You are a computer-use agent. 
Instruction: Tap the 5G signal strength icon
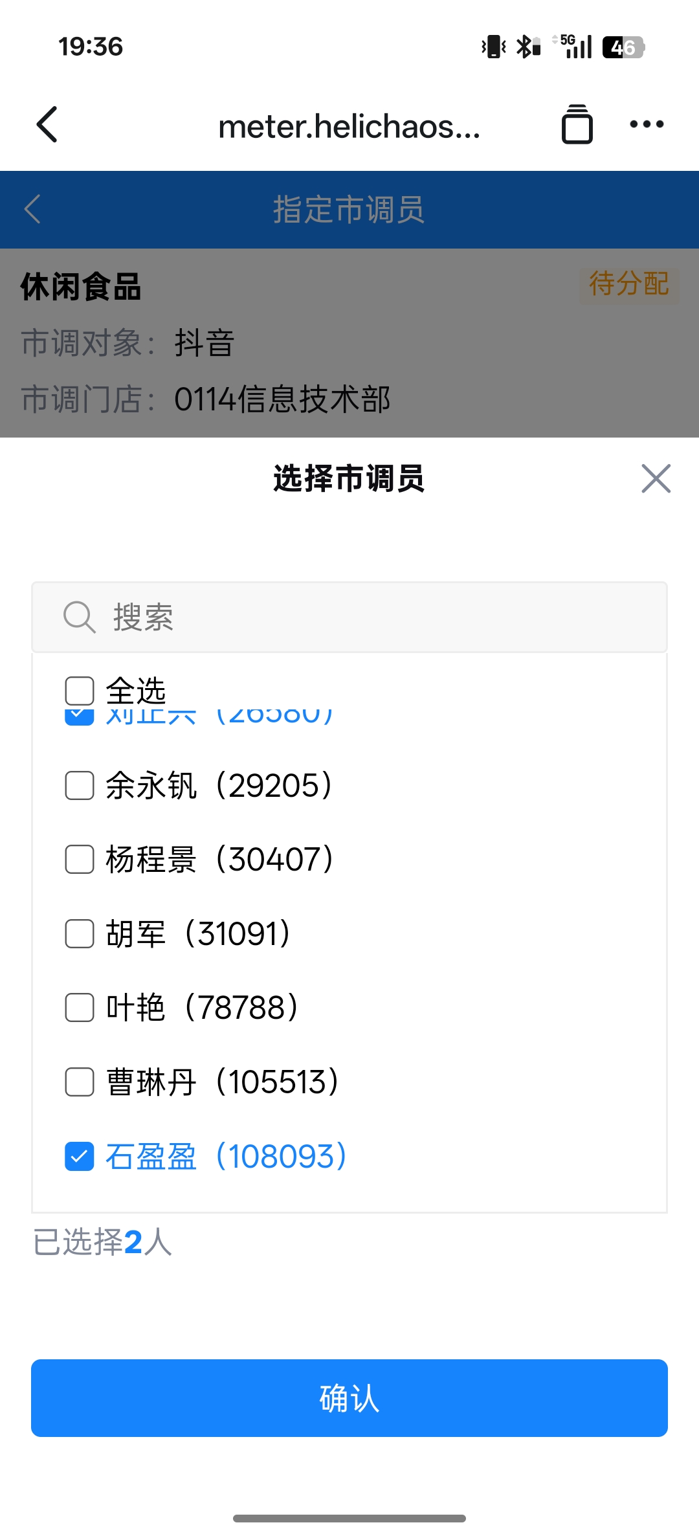click(x=574, y=47)
